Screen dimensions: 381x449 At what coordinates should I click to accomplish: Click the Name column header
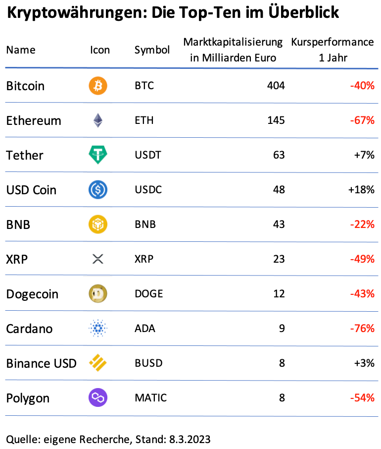coord(21,50)
